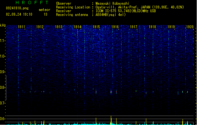Click the 1913 time marker
Image resolution: width=197 pixels, height=125 pixels.
(59, 27)
